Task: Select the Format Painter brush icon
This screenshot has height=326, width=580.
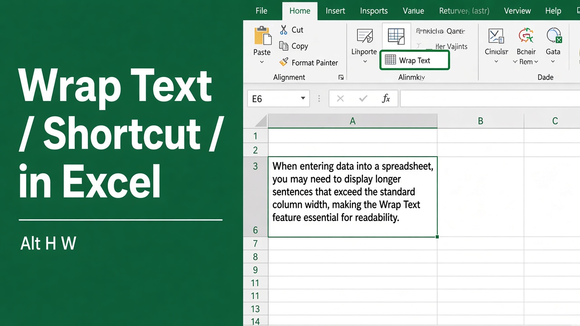Action: (x=284, y=62)
